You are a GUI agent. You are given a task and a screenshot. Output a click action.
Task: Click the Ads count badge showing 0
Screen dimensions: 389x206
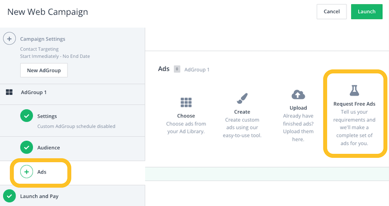[177, 69]
